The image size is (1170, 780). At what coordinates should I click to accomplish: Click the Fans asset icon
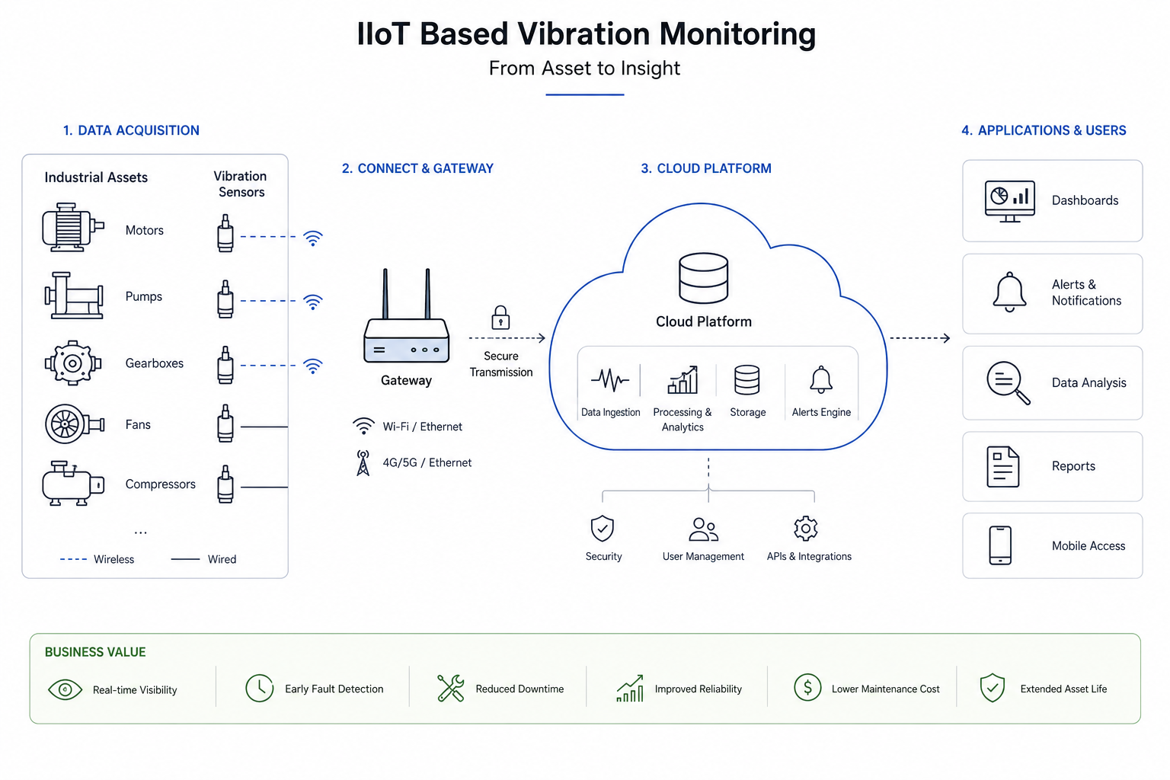(x=74, y=424)
